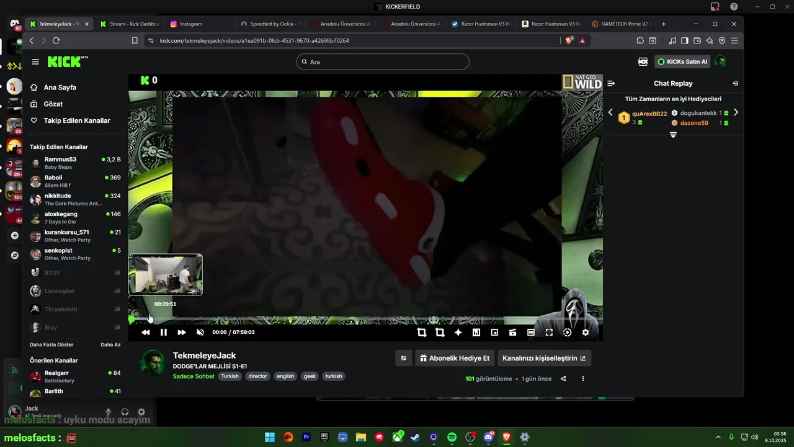Click the second crop icon in the player
The image size is (794, 447).
(440, 332)
